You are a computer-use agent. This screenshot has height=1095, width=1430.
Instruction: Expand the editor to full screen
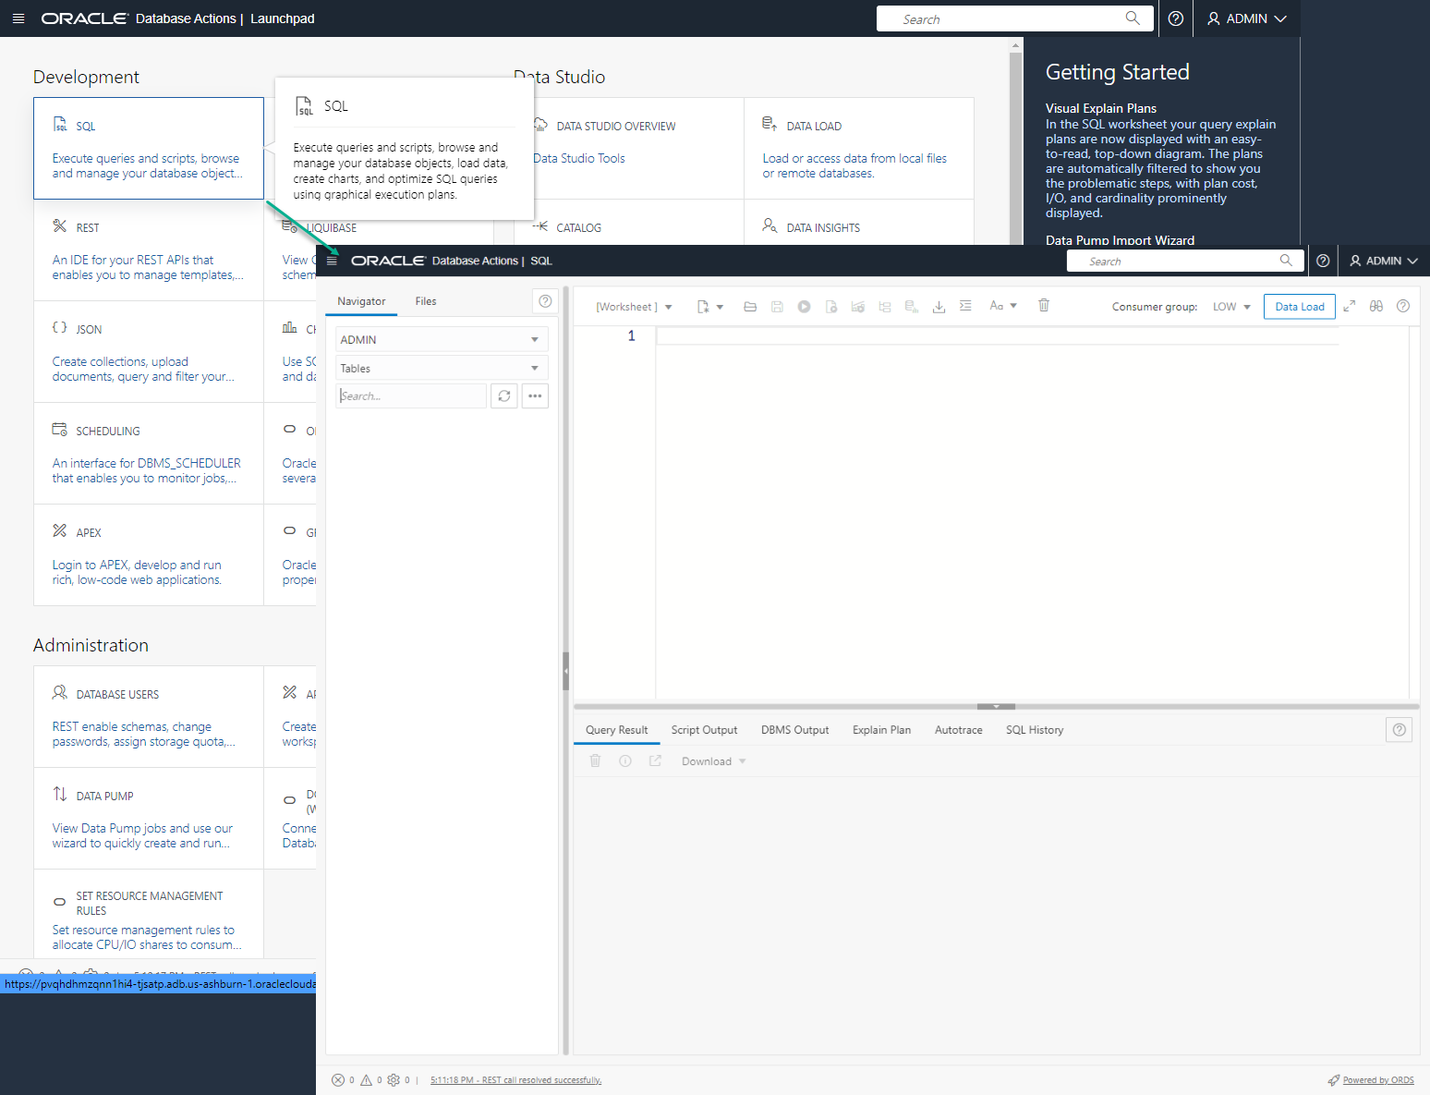1349,306
